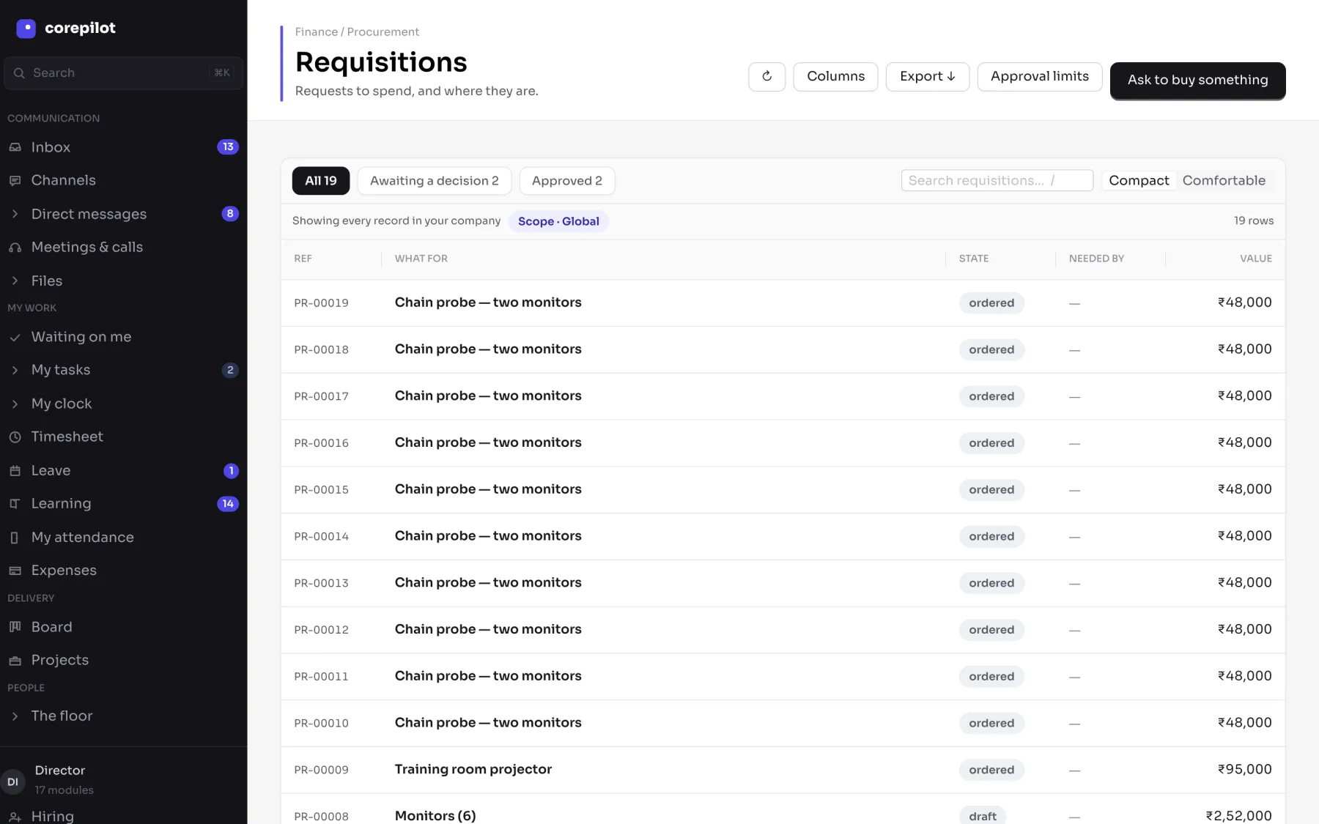The width and height of the screenshot is (1319, 824).
Task: Click the Inbox badge showing 13
Action: 228,146
